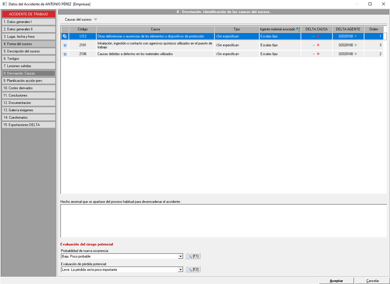
Task: Toggle the row marker for code 2101
Action: [65, 45]
